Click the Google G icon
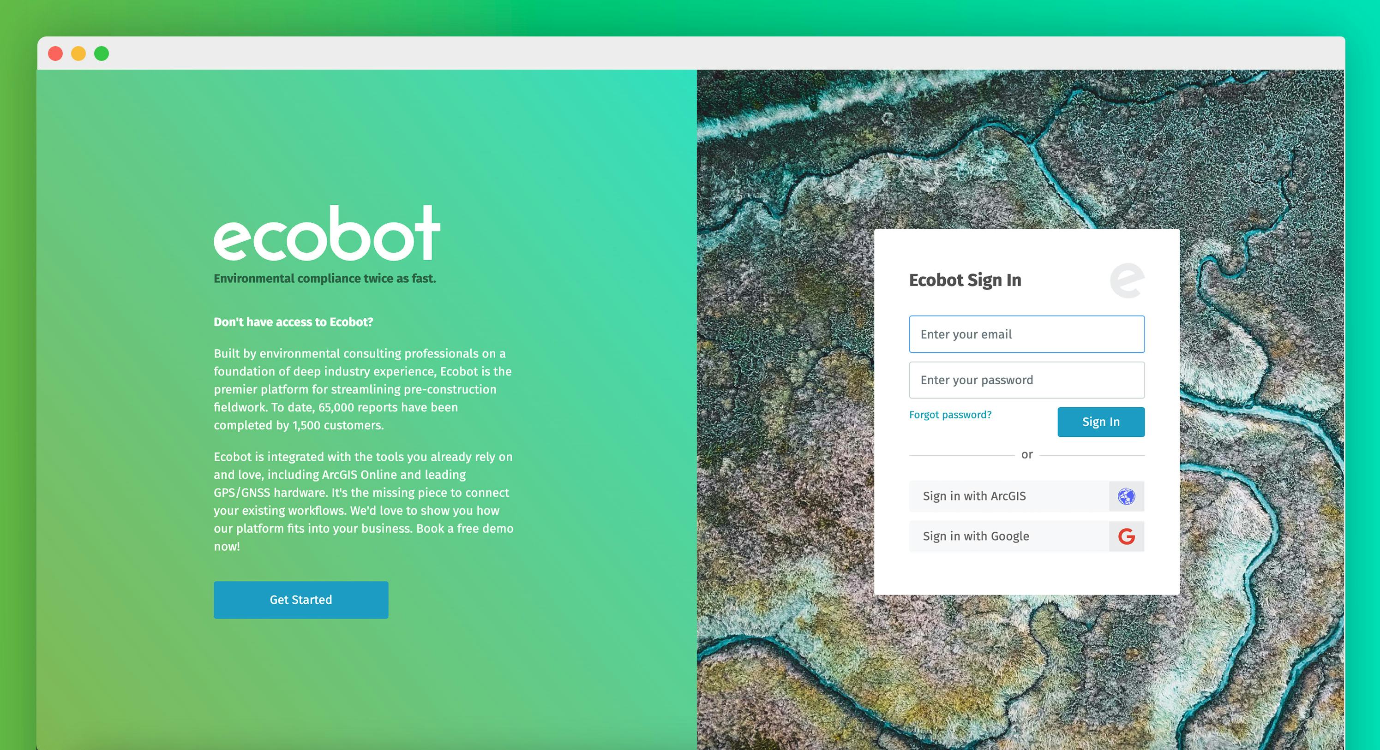 (1127, 536)
